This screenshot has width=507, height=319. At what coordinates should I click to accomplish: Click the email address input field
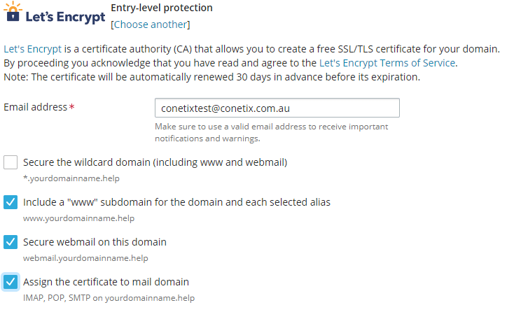click(277, 108)
